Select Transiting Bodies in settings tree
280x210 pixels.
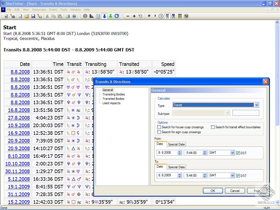click(113, 94)
